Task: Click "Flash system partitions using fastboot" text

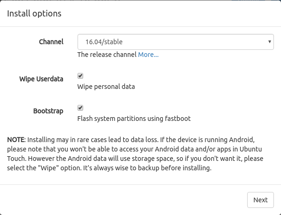Action: pos(134,119)
